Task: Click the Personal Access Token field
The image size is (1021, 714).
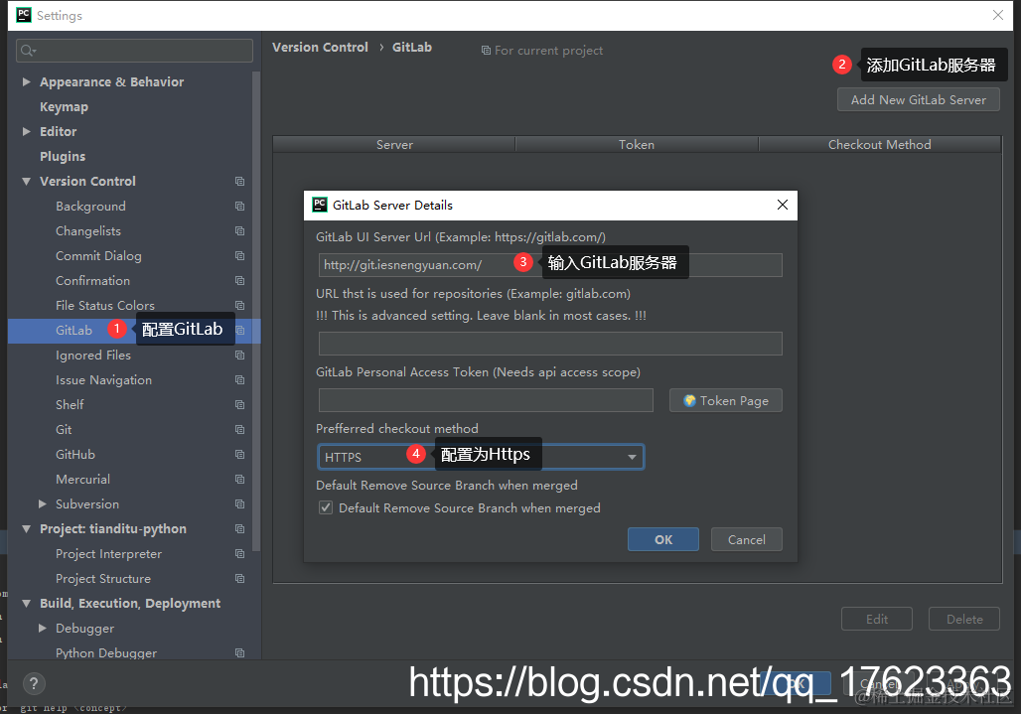Action: [x=486, y=400]
